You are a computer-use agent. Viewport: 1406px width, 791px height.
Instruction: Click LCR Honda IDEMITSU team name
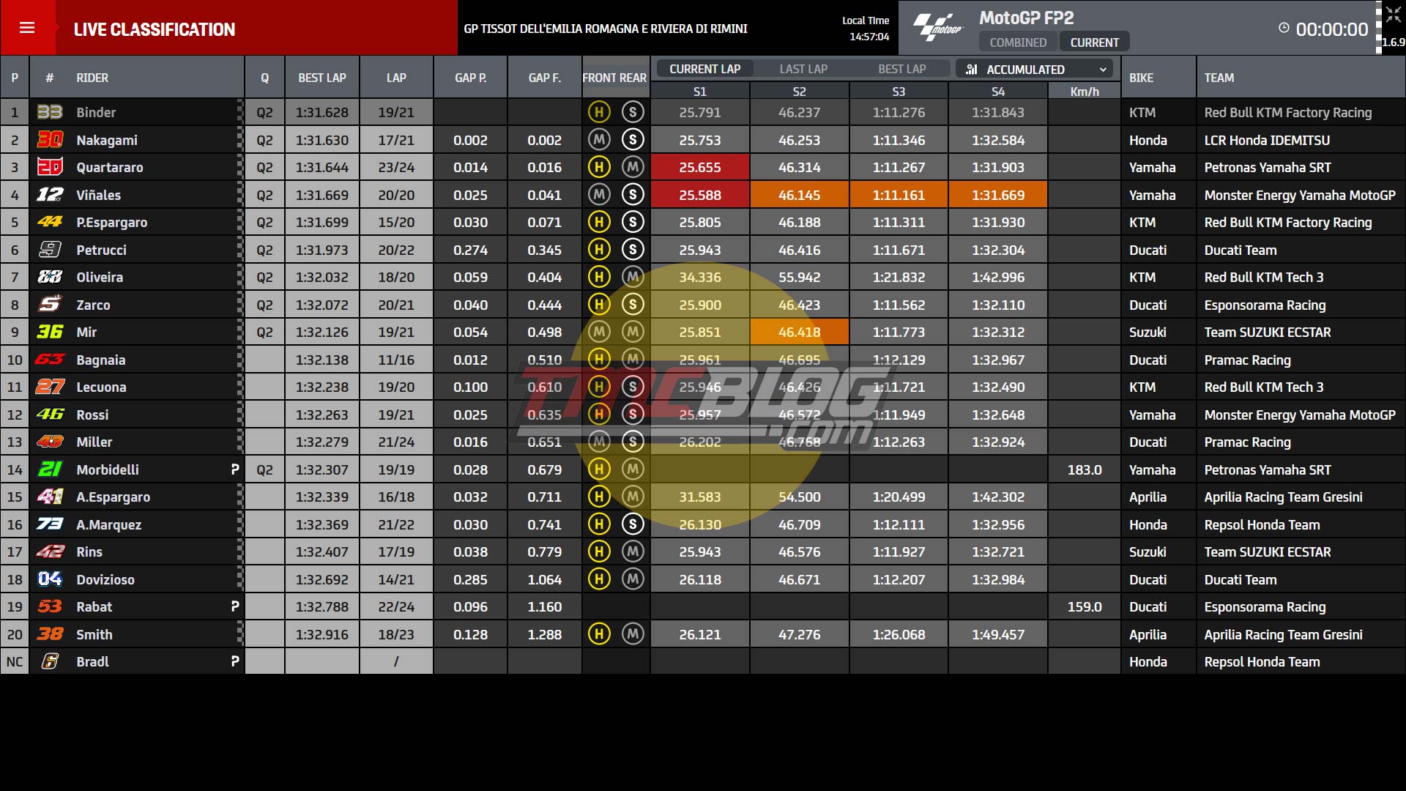(1267, 140)
